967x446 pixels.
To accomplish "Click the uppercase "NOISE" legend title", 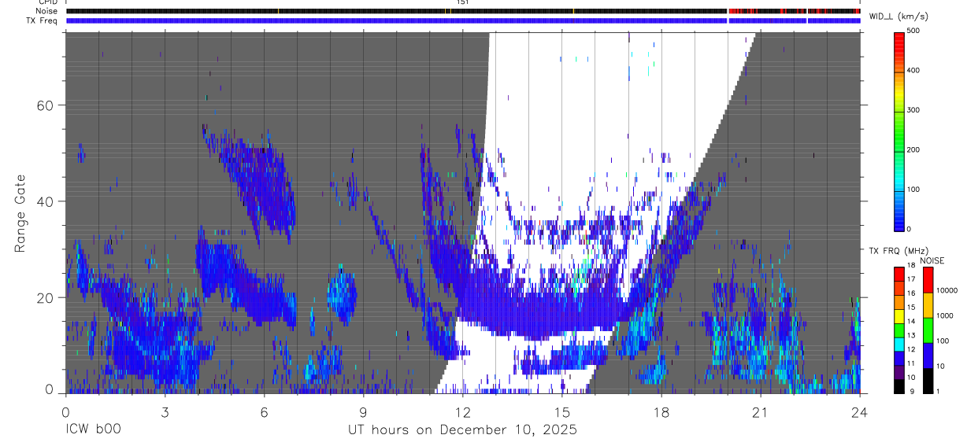I will pyautogui.click(x=932, y=261).
